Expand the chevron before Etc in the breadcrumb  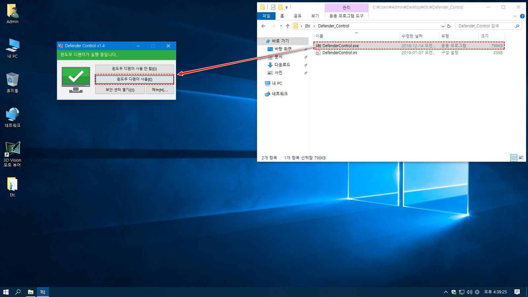point(301,26)
